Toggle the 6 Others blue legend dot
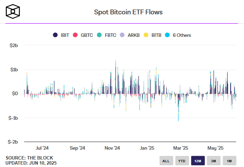This screenshot has height=167, width=244. [x=167, y=35]
